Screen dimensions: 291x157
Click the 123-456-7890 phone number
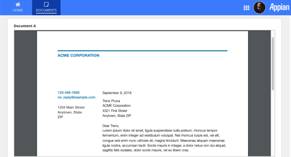pyautogui.click(x=68, y=92)
